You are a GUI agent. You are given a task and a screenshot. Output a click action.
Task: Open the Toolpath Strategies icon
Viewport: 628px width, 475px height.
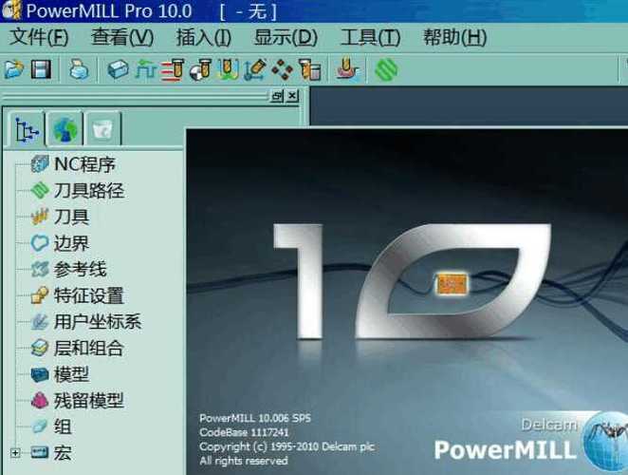347,69
